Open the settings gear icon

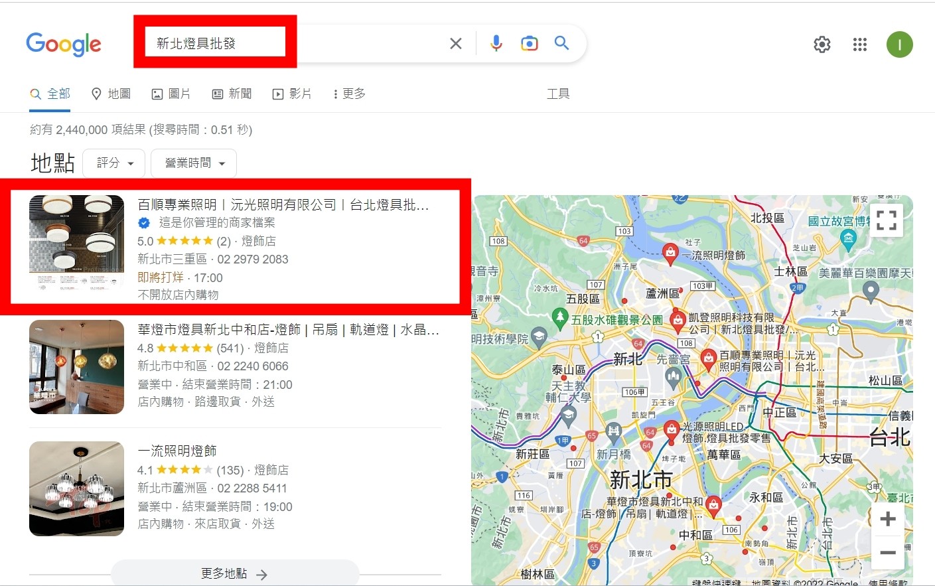(822, 44)
